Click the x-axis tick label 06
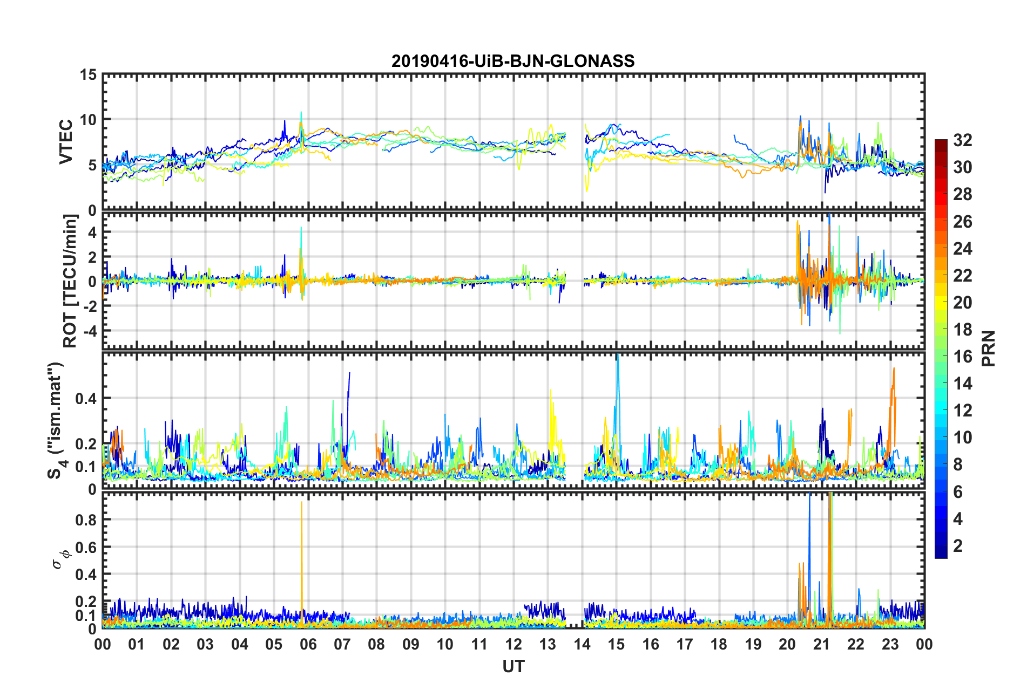Screen dimensions: 1027x697 [x=308, y=644]
